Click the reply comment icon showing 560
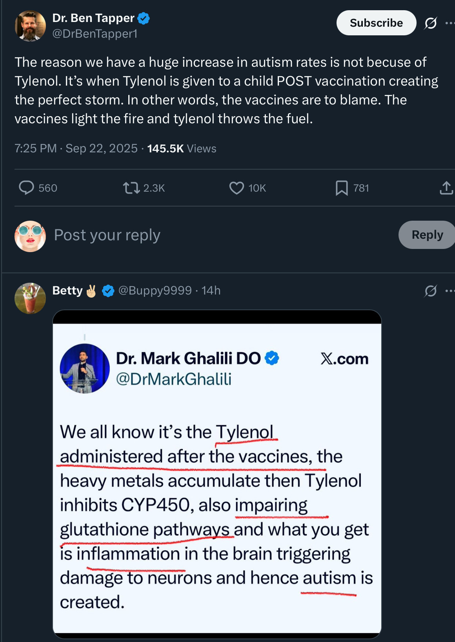 coord(27,188)
